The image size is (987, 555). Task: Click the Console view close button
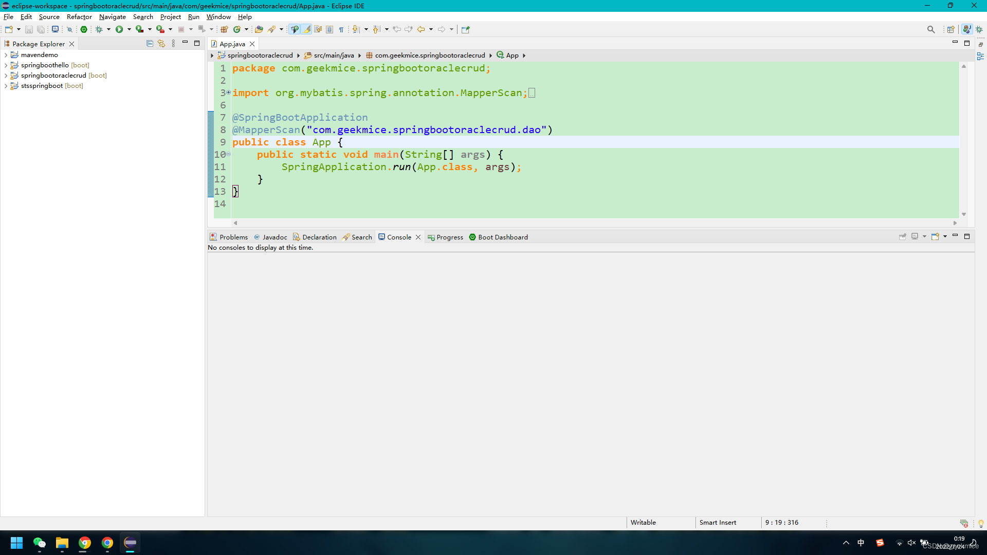click(418, 237)
